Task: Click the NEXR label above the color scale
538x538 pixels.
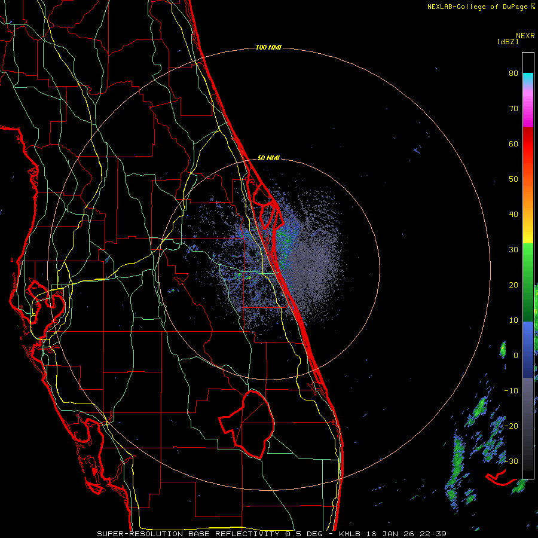Action: coord(525,36)
